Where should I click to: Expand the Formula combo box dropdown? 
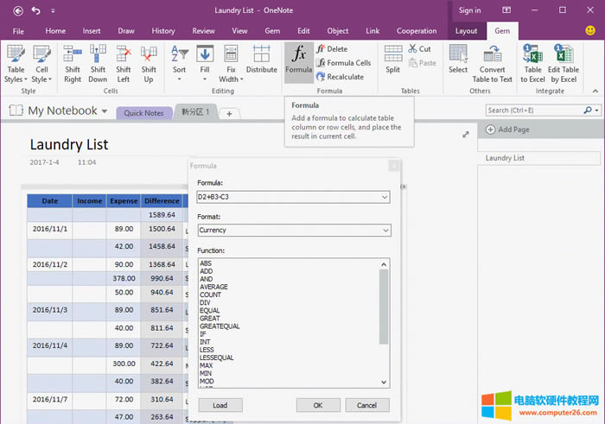(384, 197)
